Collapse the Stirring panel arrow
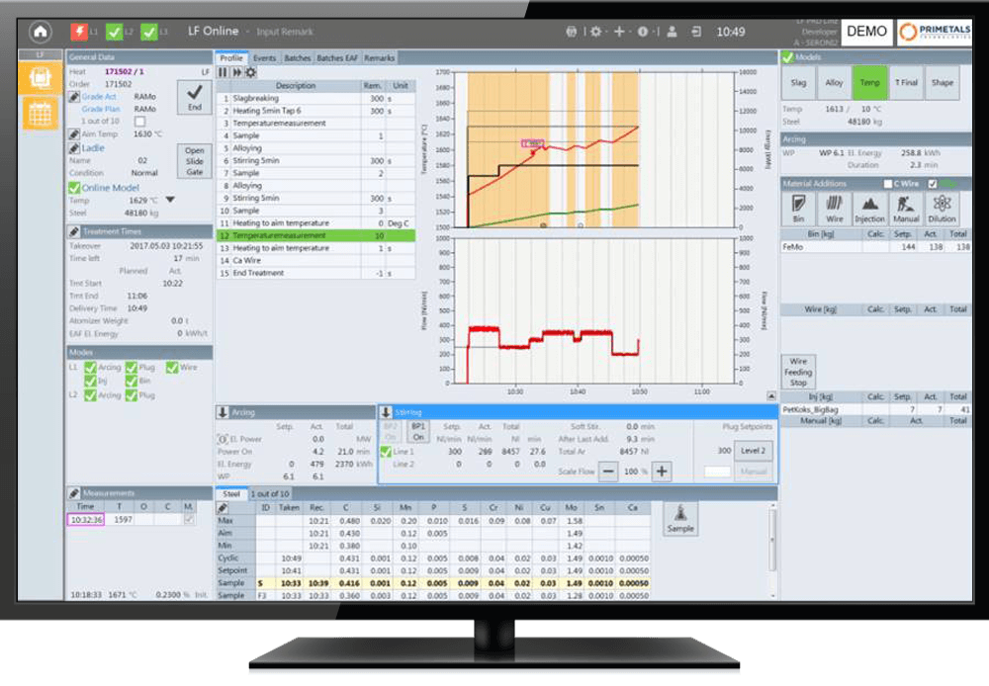This screenshot has width=989, height=686. (386, 411)
